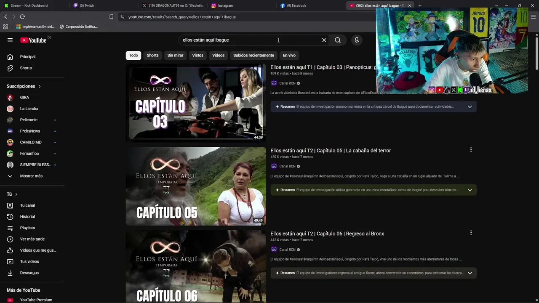Go to YouTube home via the logo

click(x=33, y=40)
